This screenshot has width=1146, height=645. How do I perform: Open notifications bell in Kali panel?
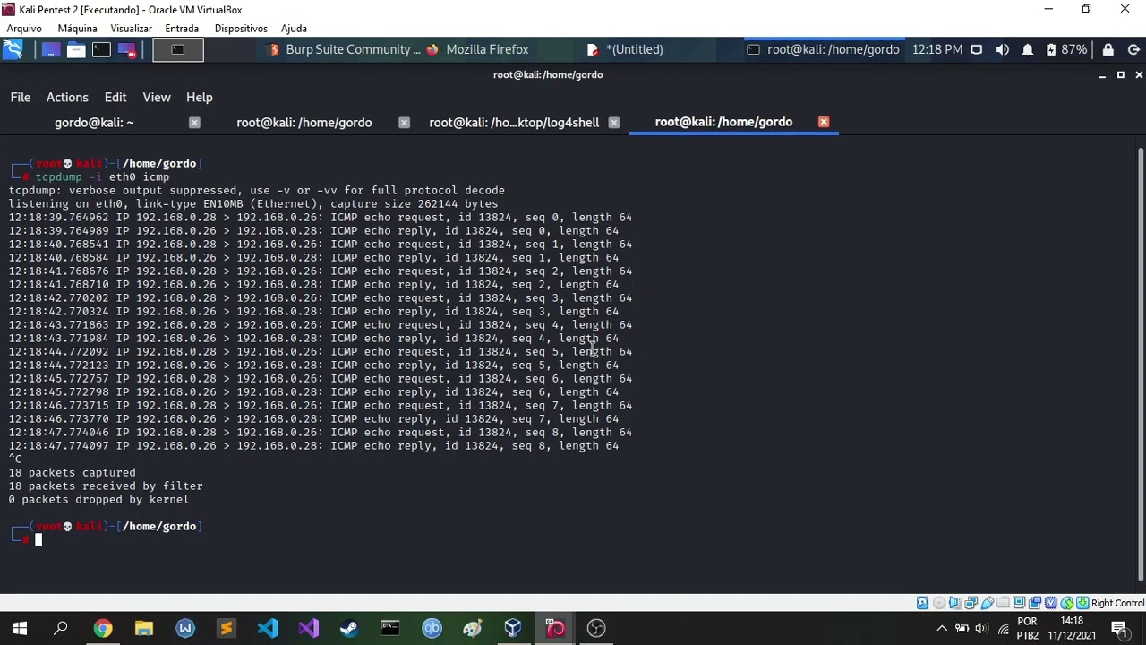[1028, 49]
